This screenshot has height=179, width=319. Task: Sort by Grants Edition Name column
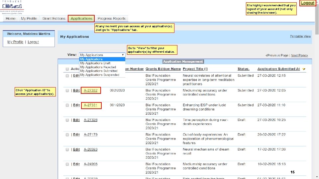[163, 69]
